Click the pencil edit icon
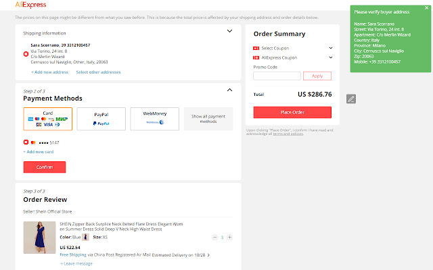 [350, 99]
